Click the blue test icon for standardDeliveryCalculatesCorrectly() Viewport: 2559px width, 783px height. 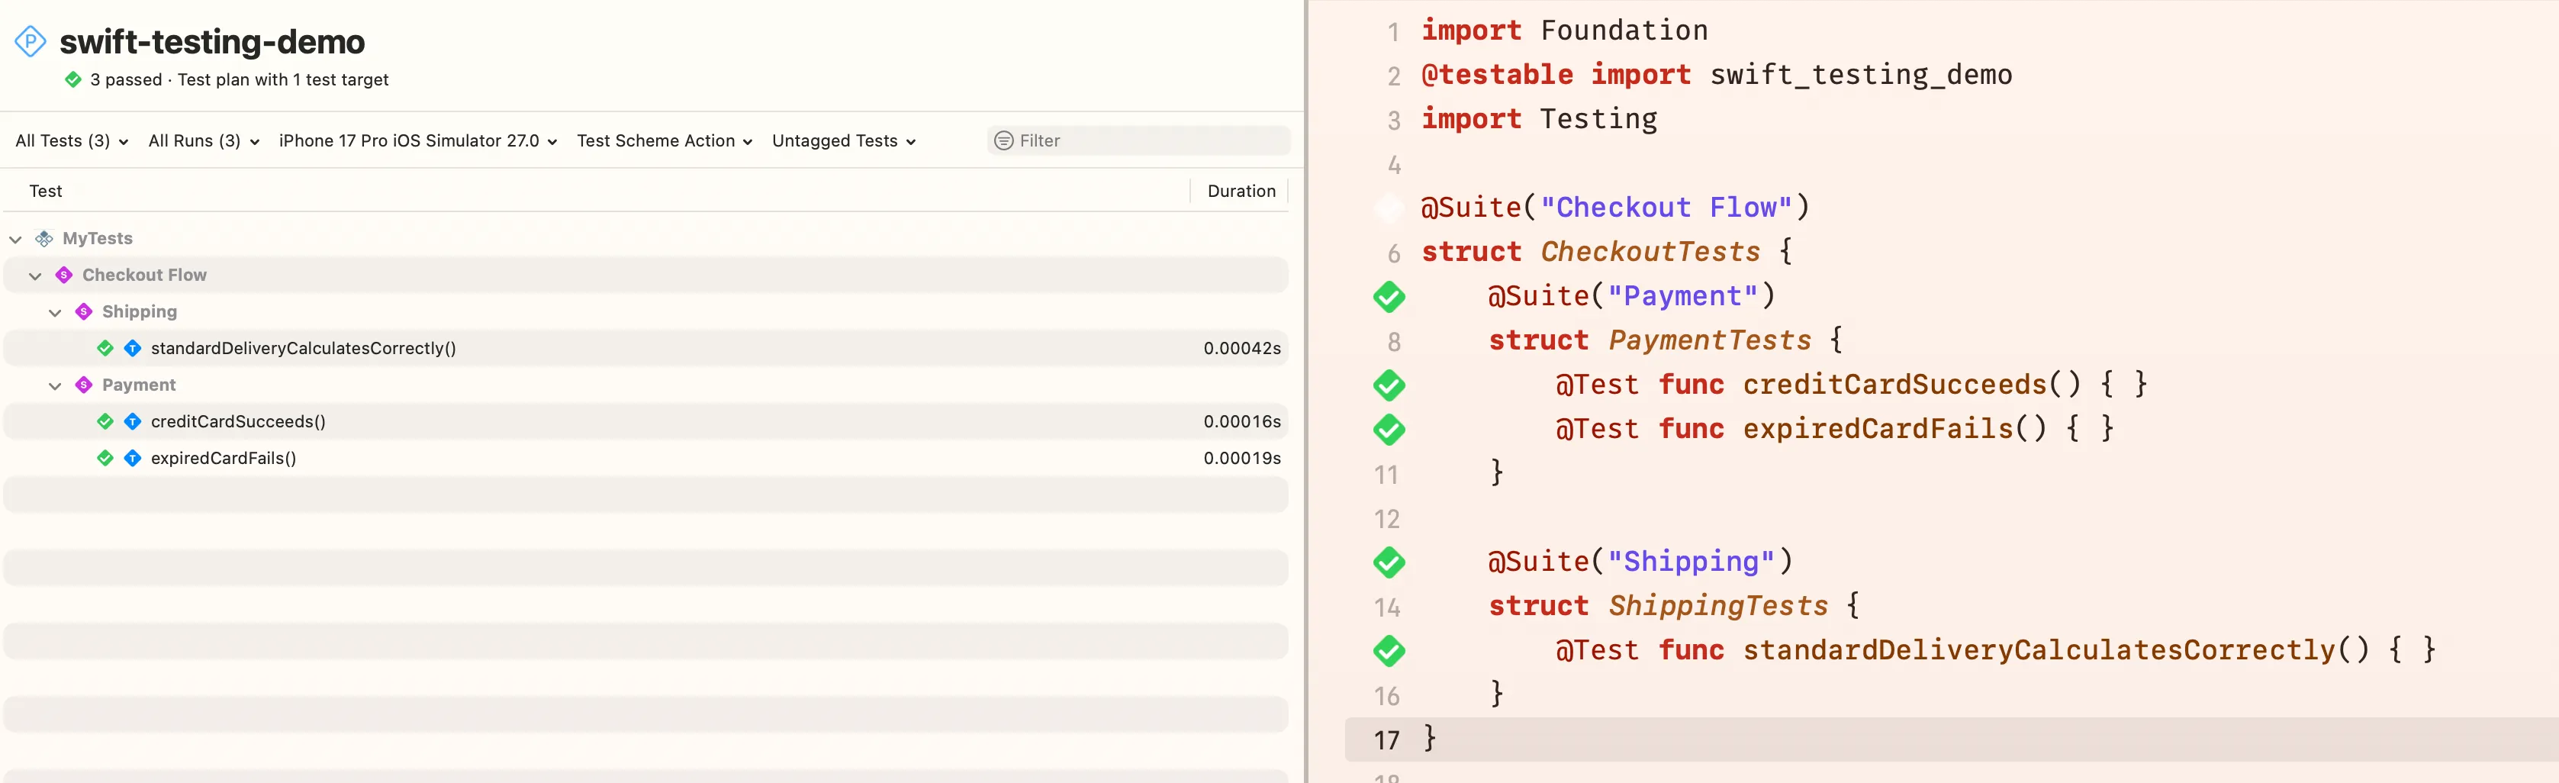tap(132, 348)
